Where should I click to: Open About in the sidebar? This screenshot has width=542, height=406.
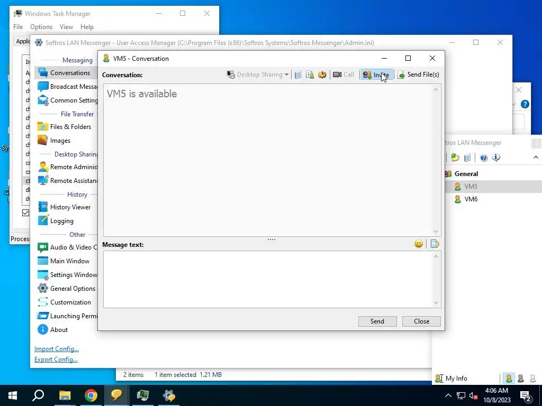click(52, 330)
